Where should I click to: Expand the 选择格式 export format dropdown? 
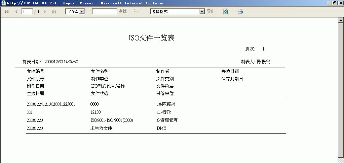pos(202,12)
